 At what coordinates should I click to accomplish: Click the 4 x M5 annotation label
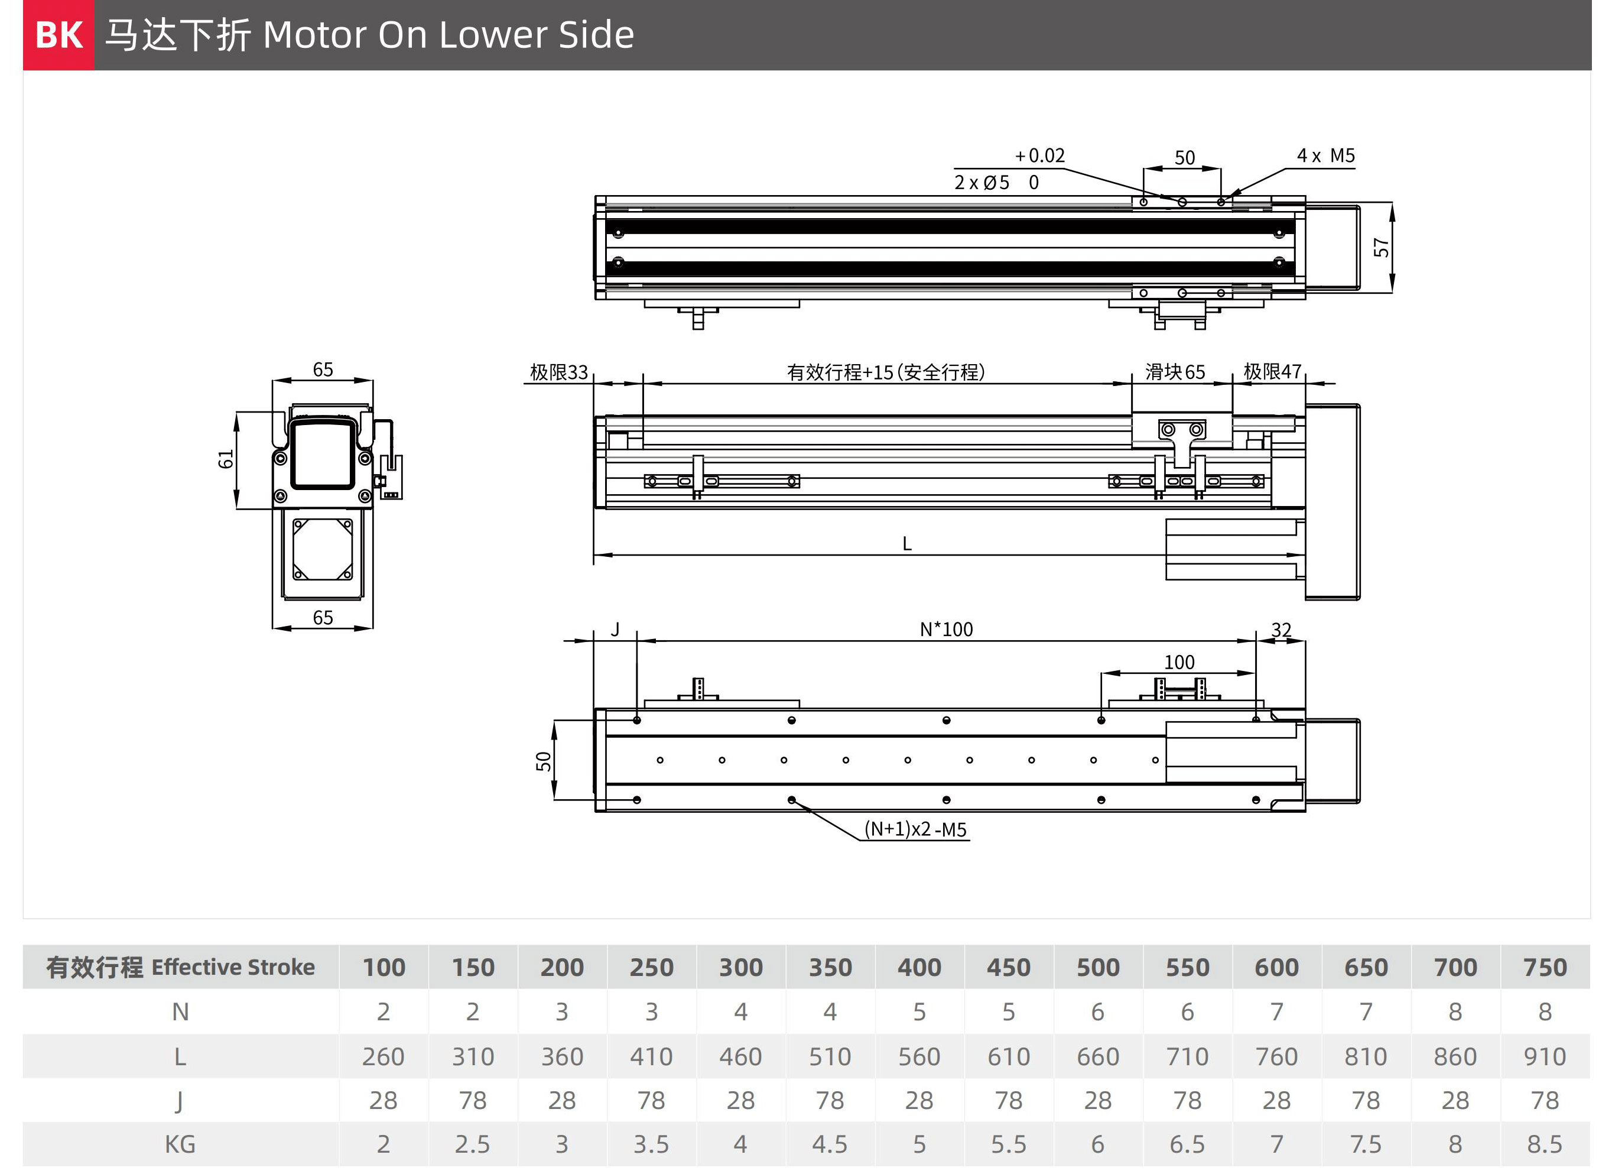point(1325,155)
